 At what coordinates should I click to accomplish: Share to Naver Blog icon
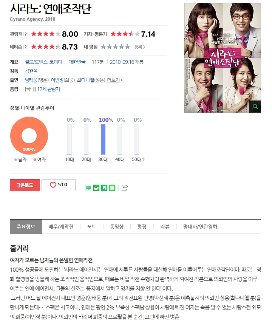point(88,188)
